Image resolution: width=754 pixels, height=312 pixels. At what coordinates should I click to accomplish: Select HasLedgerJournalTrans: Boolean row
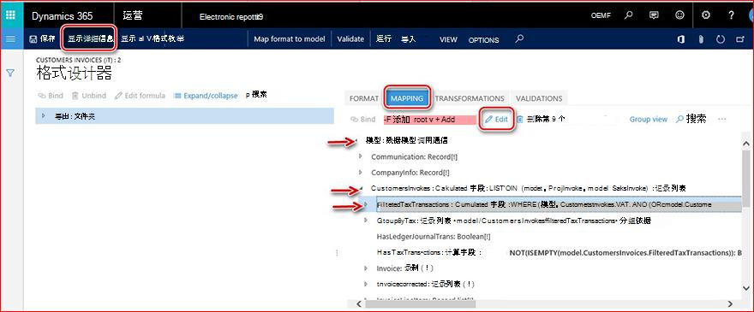[x=434, y=237]
